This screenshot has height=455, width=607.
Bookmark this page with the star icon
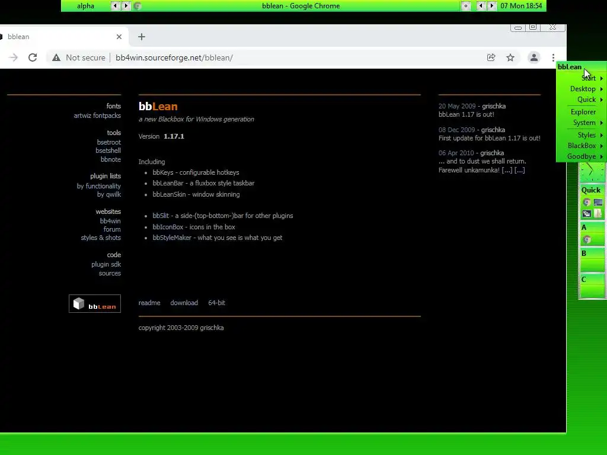(510, 57)
